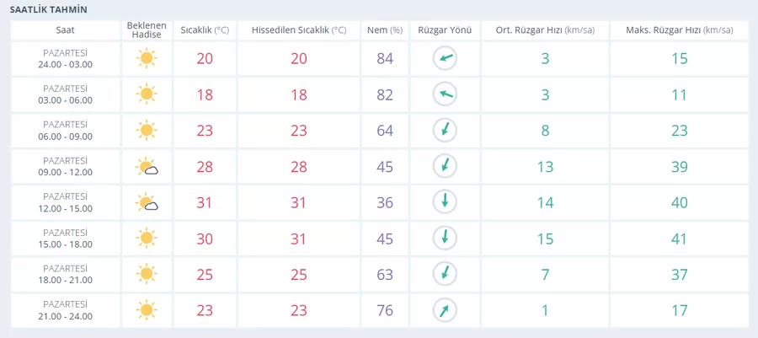Click the sunny icon for 24.00 - 03.00
This screenshot has width=758, height=338.
coord(147,58)
